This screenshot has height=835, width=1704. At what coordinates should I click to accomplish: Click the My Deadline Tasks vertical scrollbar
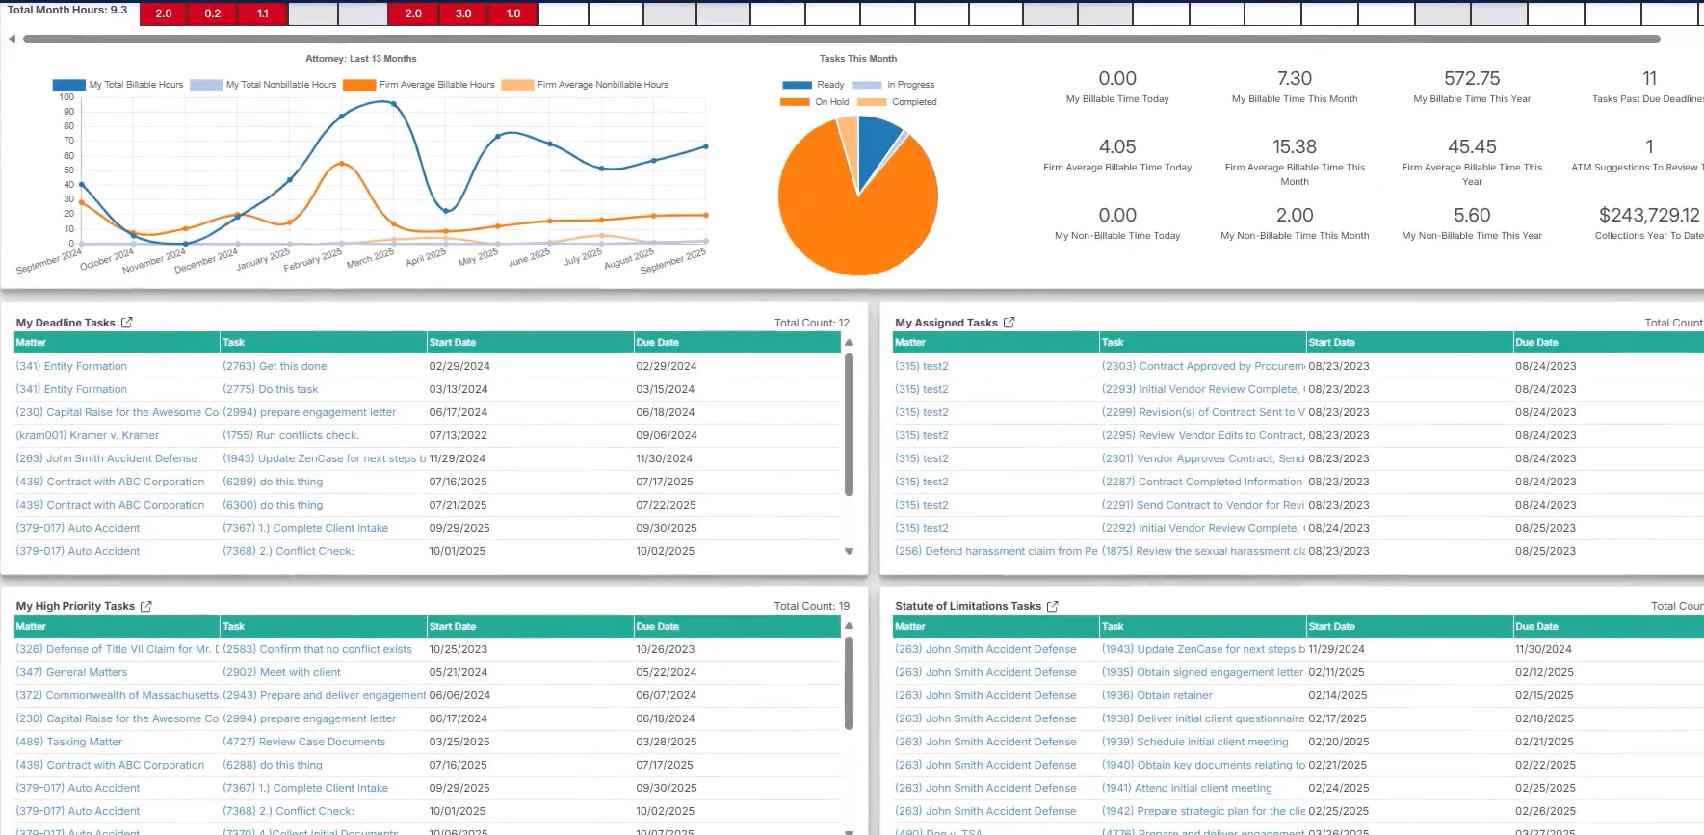pos(849,426)
